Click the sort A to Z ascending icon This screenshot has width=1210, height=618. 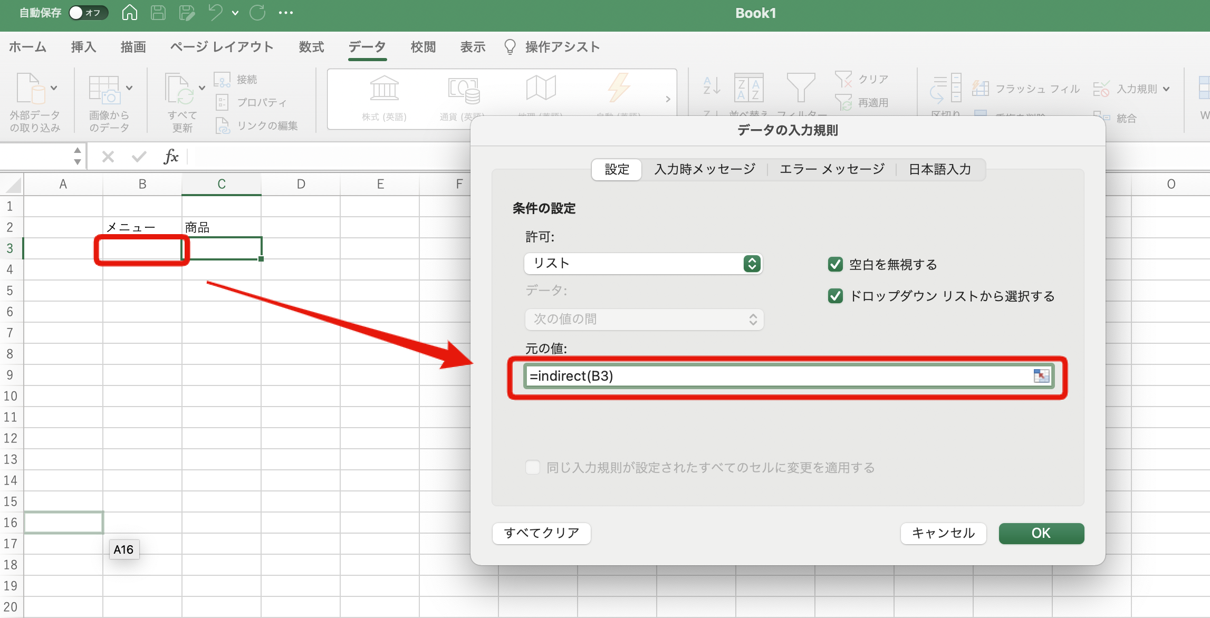click(x=712, y=86)
